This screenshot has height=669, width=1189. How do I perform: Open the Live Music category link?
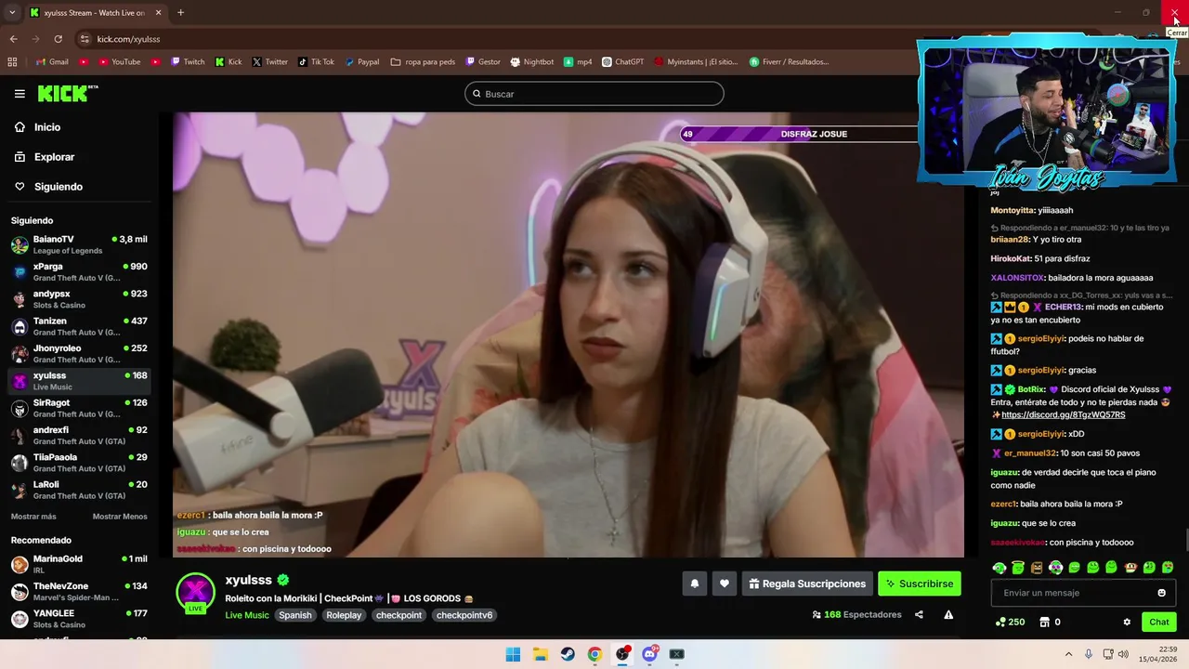247,615
